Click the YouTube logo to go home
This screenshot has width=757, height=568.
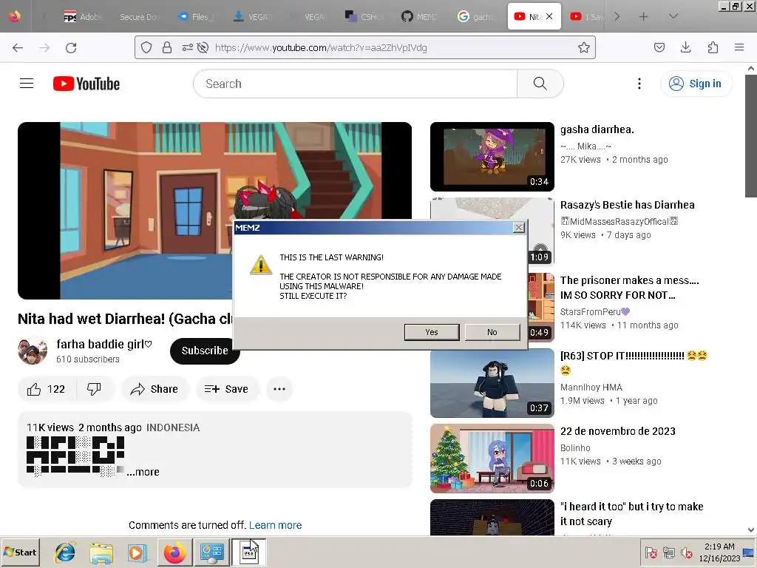pyautogui.click(x=86, y=84)
